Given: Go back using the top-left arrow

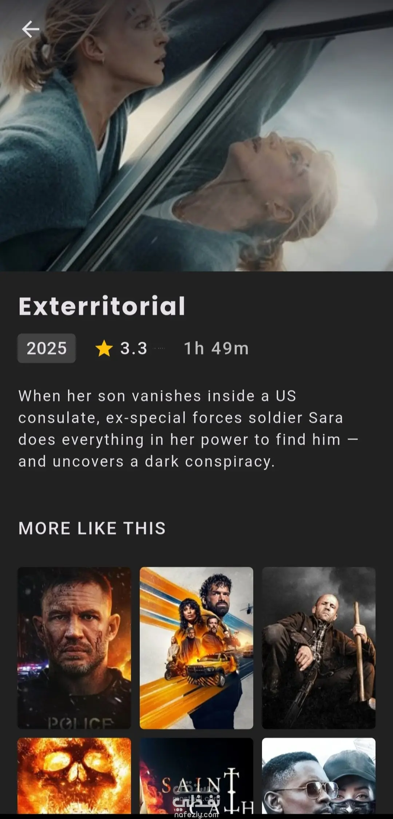Looking at the screenshot, I should [31, 29].
